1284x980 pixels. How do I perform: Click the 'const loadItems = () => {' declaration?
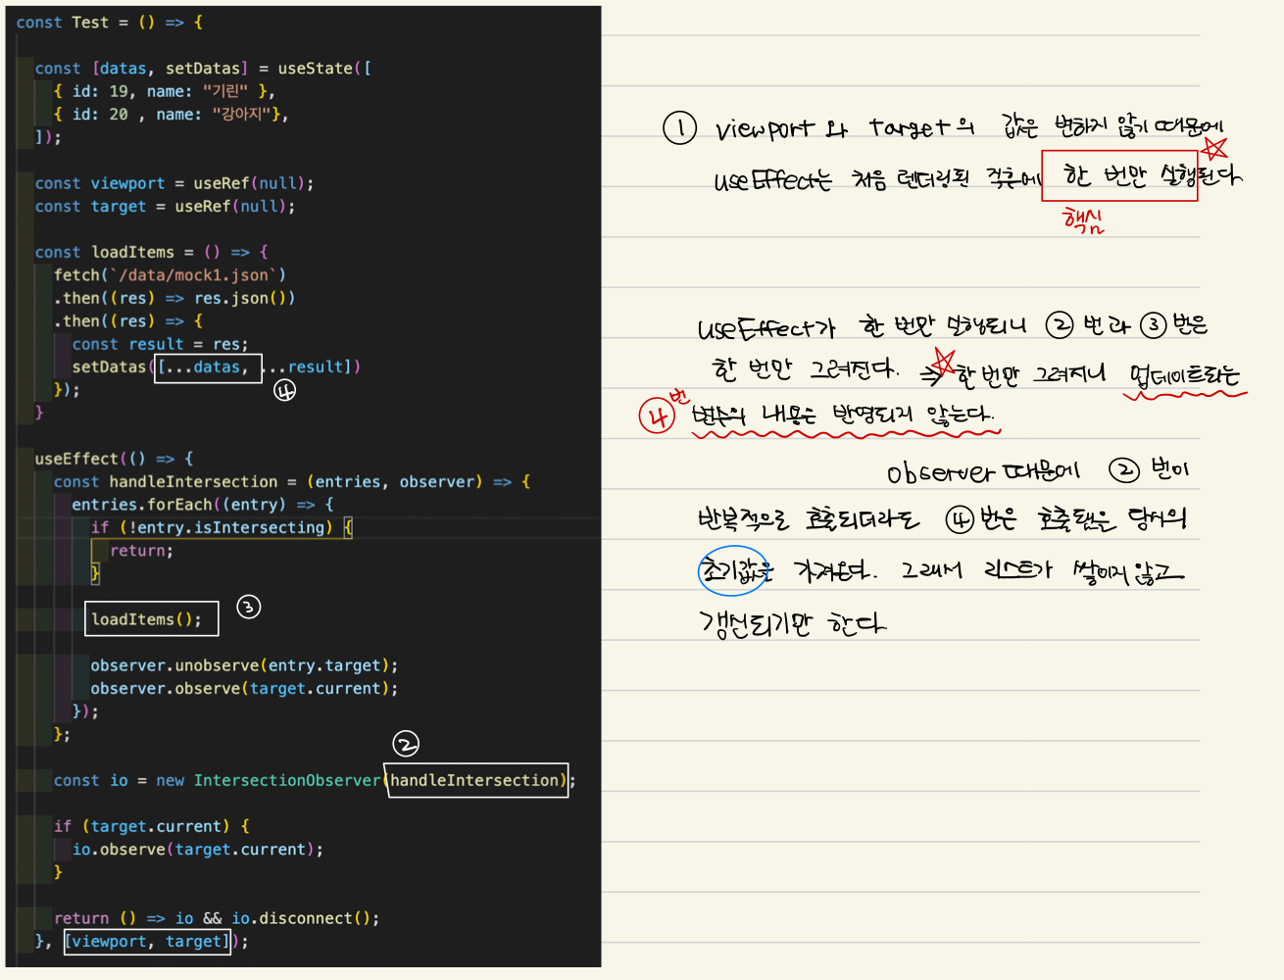(x=151, y=252)
